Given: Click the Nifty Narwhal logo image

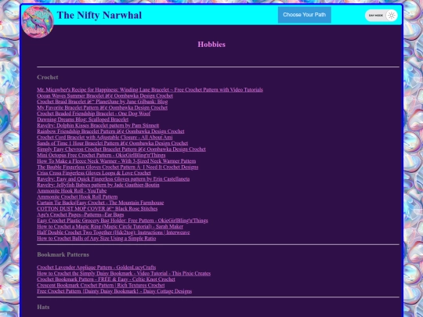Looking at the screenshot, I should (38, 22).
